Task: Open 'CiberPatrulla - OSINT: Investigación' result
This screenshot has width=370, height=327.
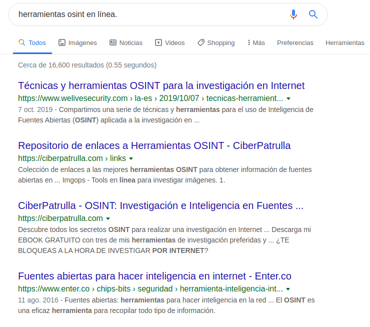Action: click(160, 205)
